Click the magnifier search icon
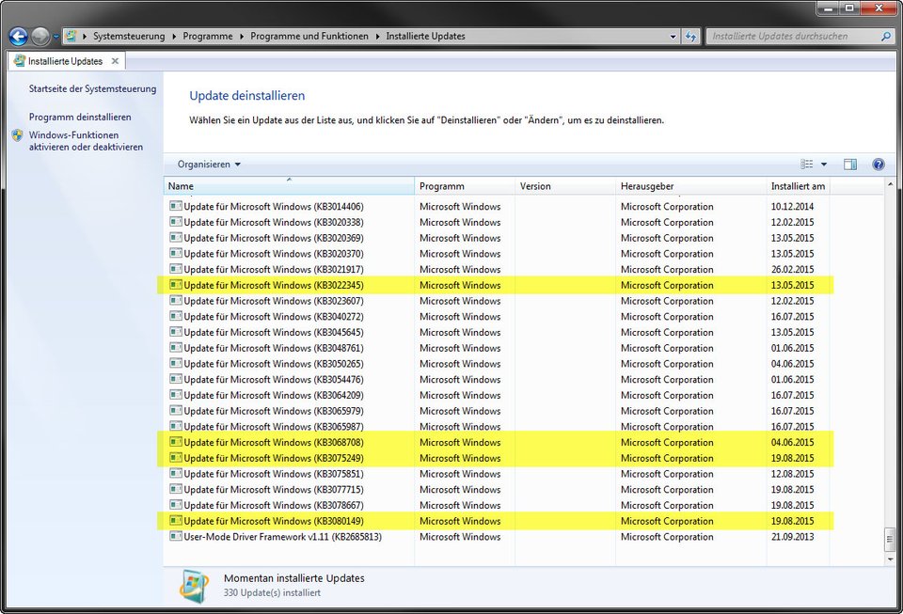This screenshot has width=903, height=614. point(886,36)
